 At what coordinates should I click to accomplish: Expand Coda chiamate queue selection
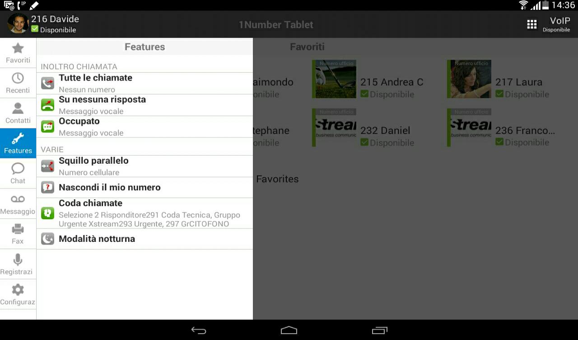pos(144,213)
